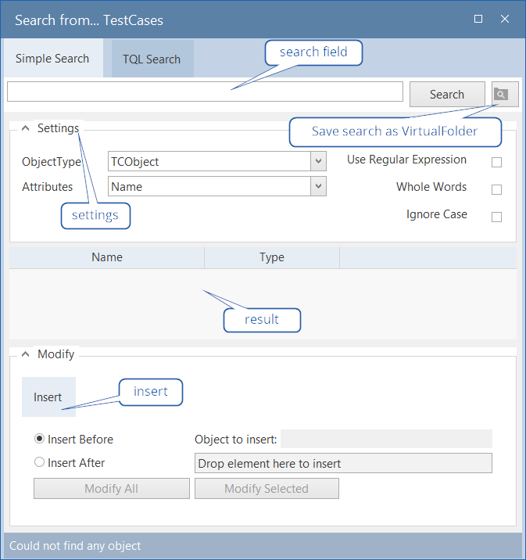Select the Insert Before radio button
Image resolution: width=526 pixels, height=560 pixels.
pyautogui.click(x=40, y=440)
